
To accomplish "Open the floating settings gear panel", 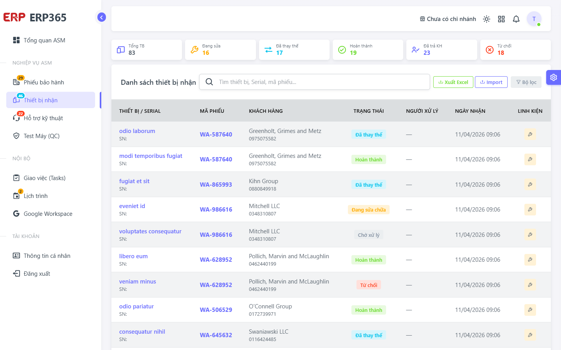I will tap(554, 77).
